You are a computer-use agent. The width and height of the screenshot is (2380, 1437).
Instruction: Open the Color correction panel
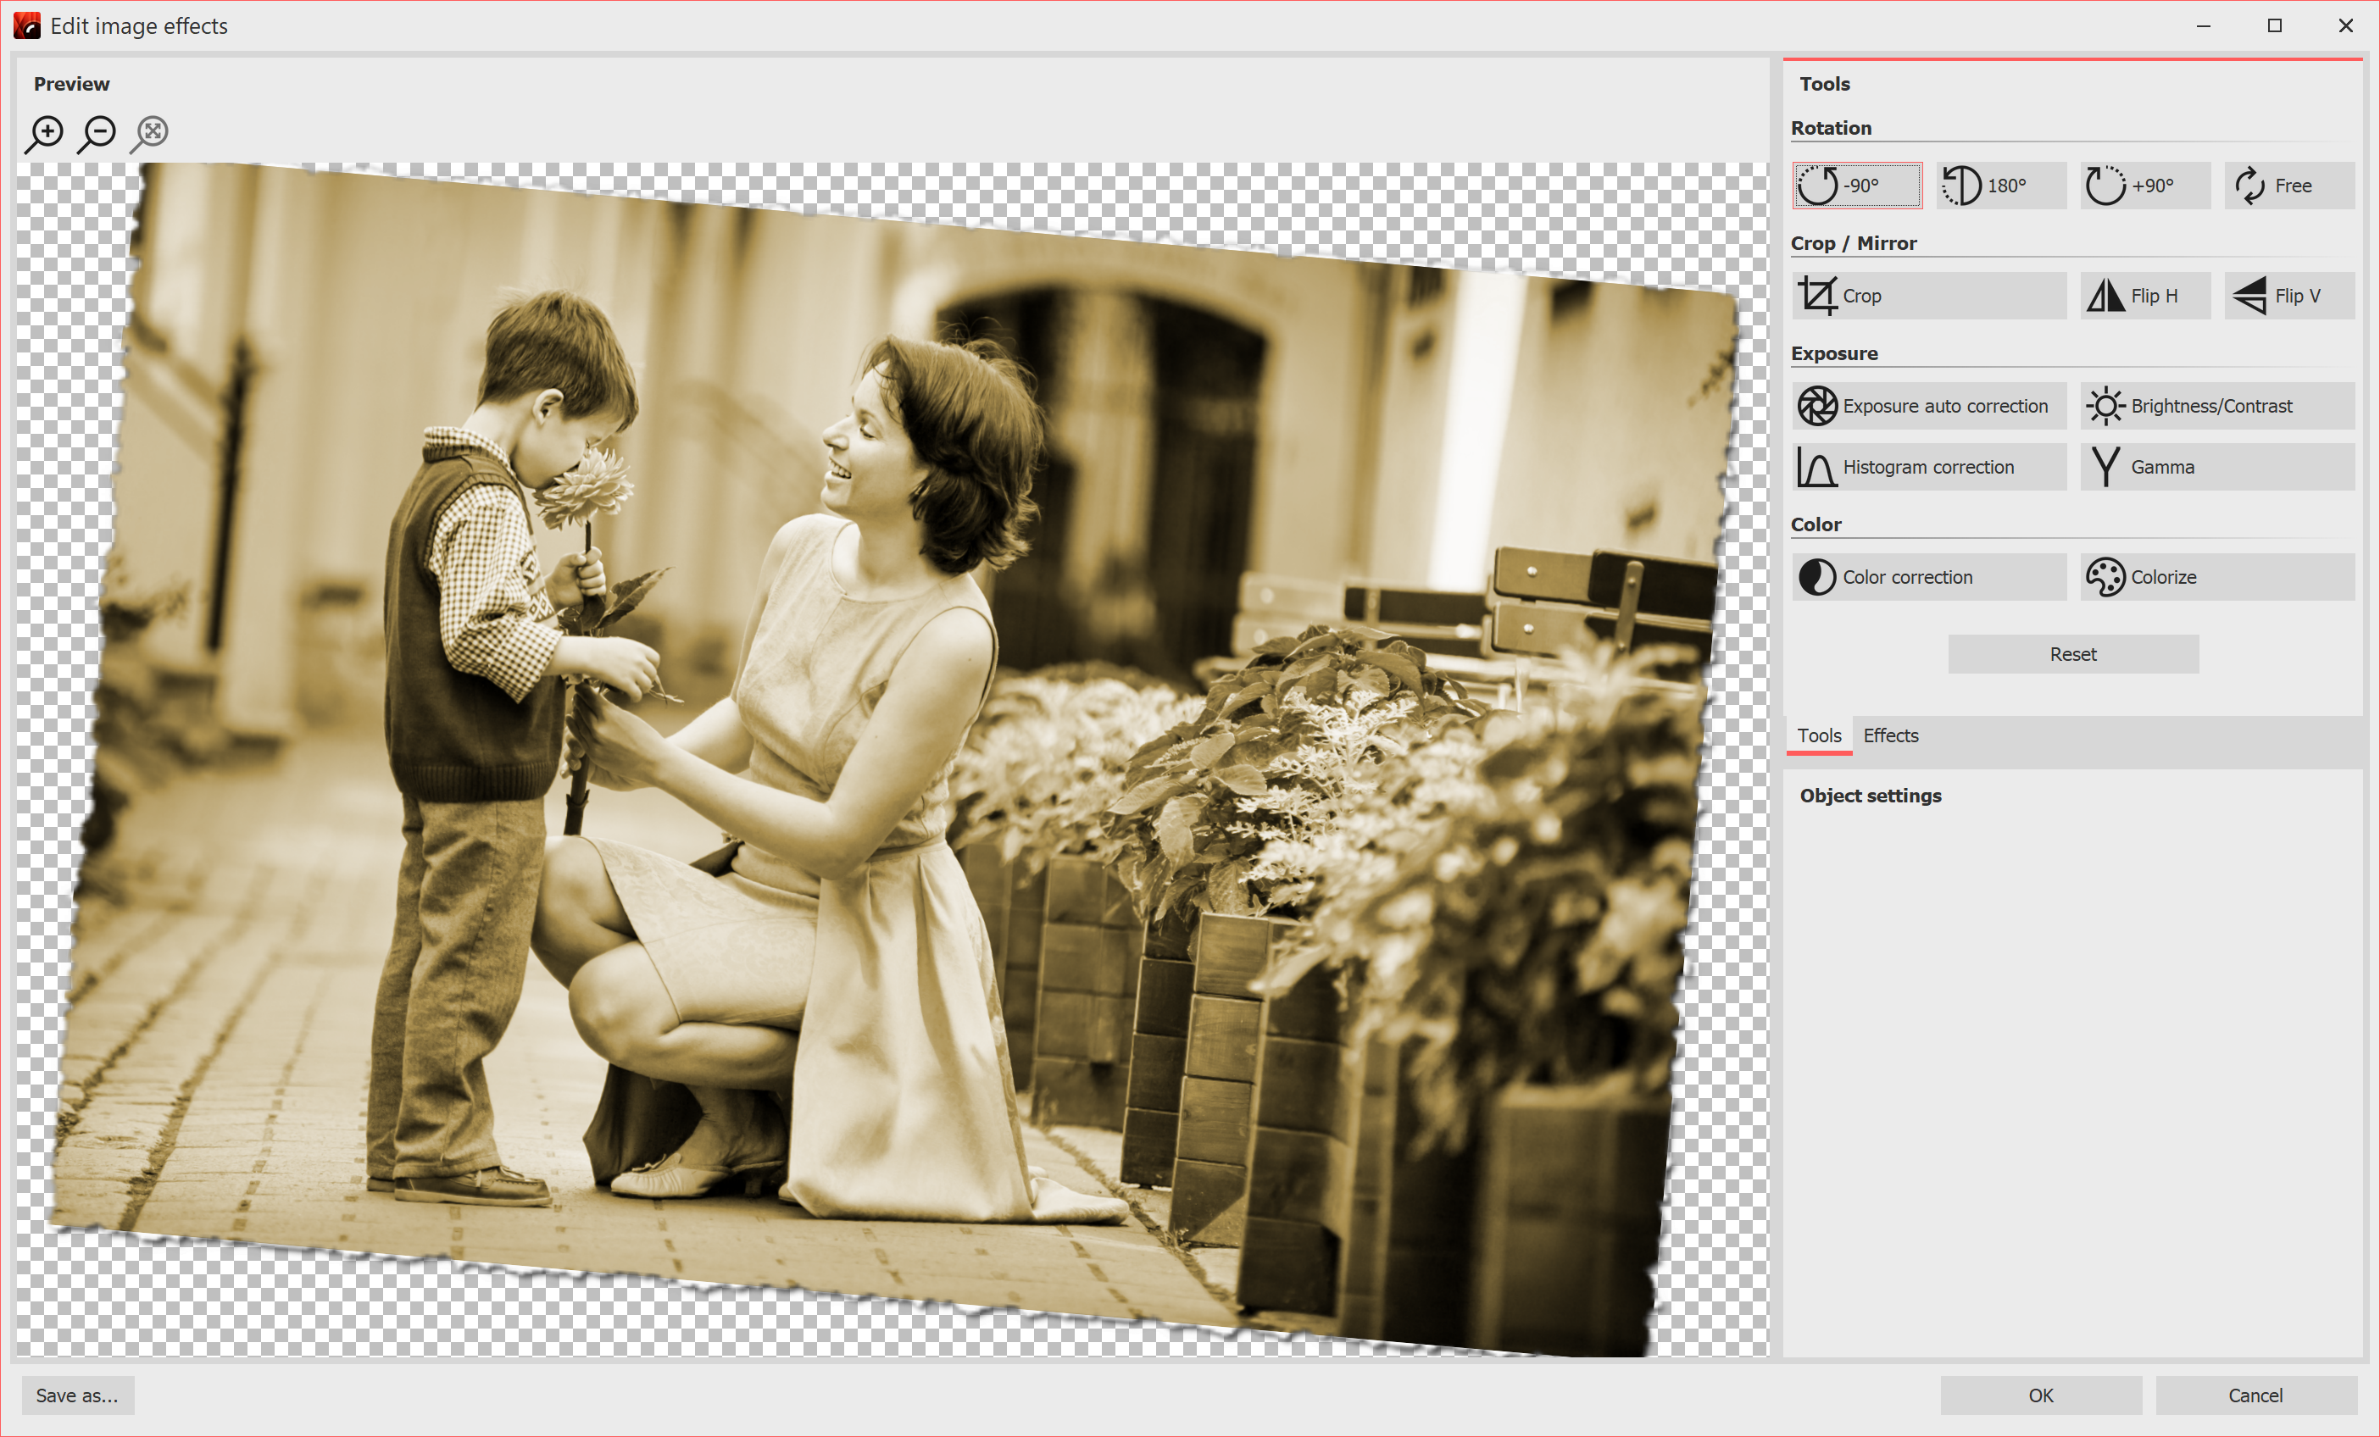[x=1927, y=578]
